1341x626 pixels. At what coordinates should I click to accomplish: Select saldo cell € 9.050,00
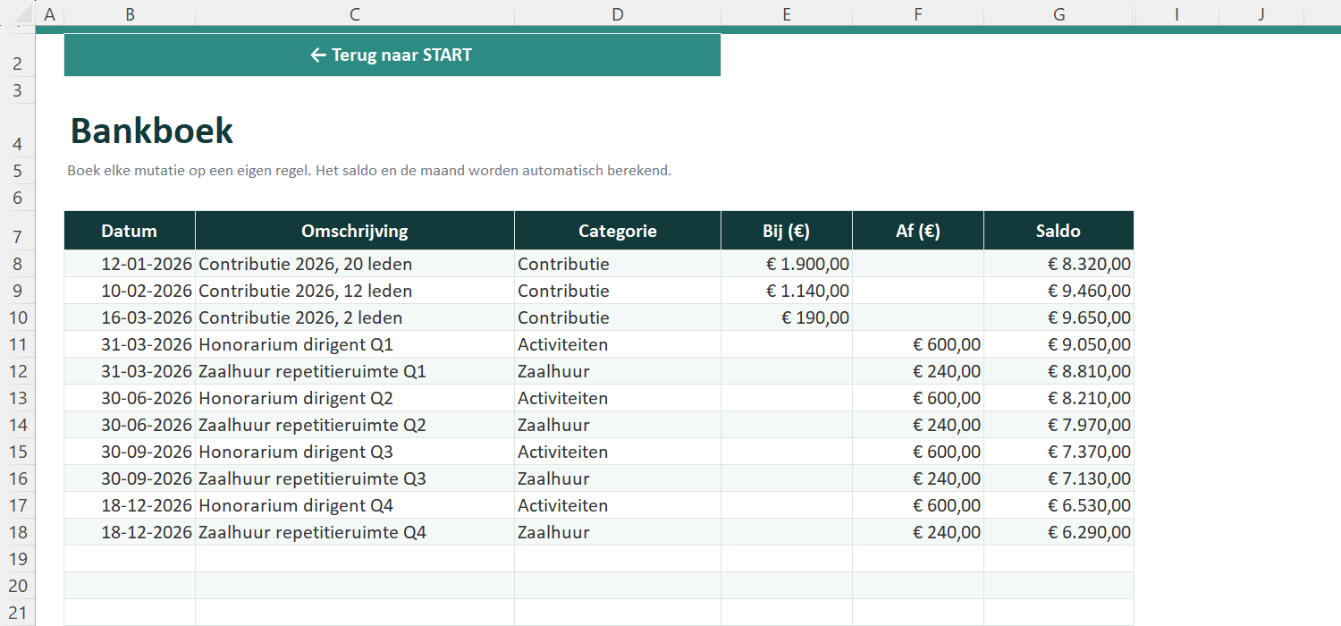pyautogui.click(x=1059, y=344)
